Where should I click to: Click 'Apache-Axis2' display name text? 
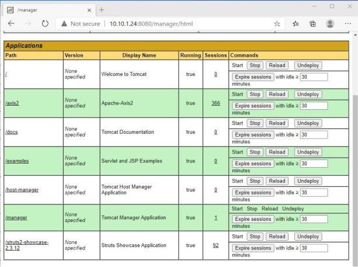(x=117, y=103)
